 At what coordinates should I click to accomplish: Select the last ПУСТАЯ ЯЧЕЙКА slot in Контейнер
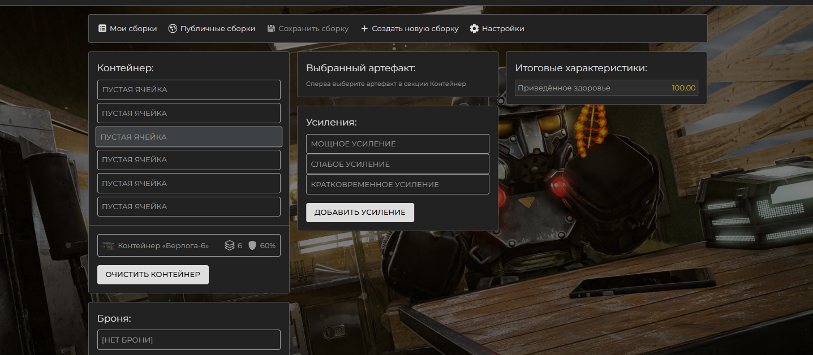point(189,206)
